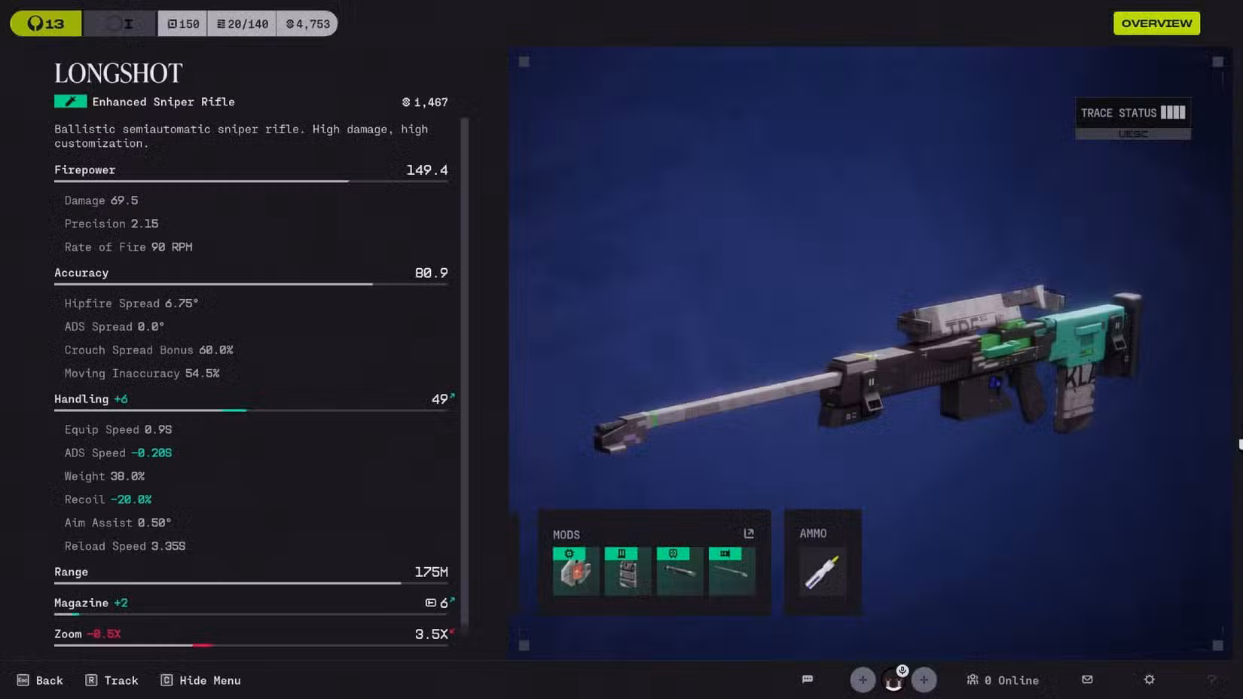
Task: Open the mail envelope icon
Action: click(x=1087, y=679)
